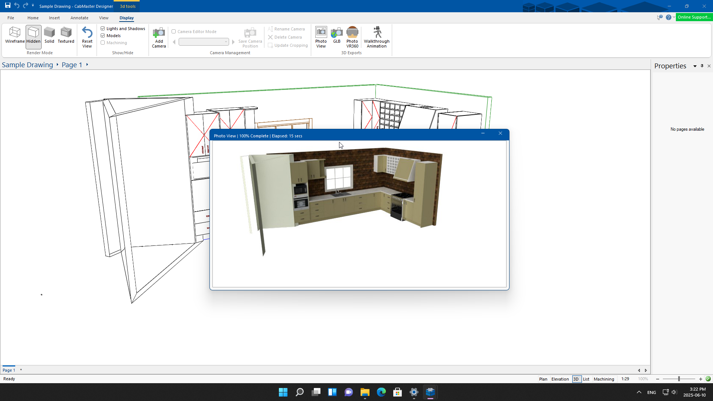Screen dimensions: 713x401
Task: Click the Online Support button
Action: 694,17
